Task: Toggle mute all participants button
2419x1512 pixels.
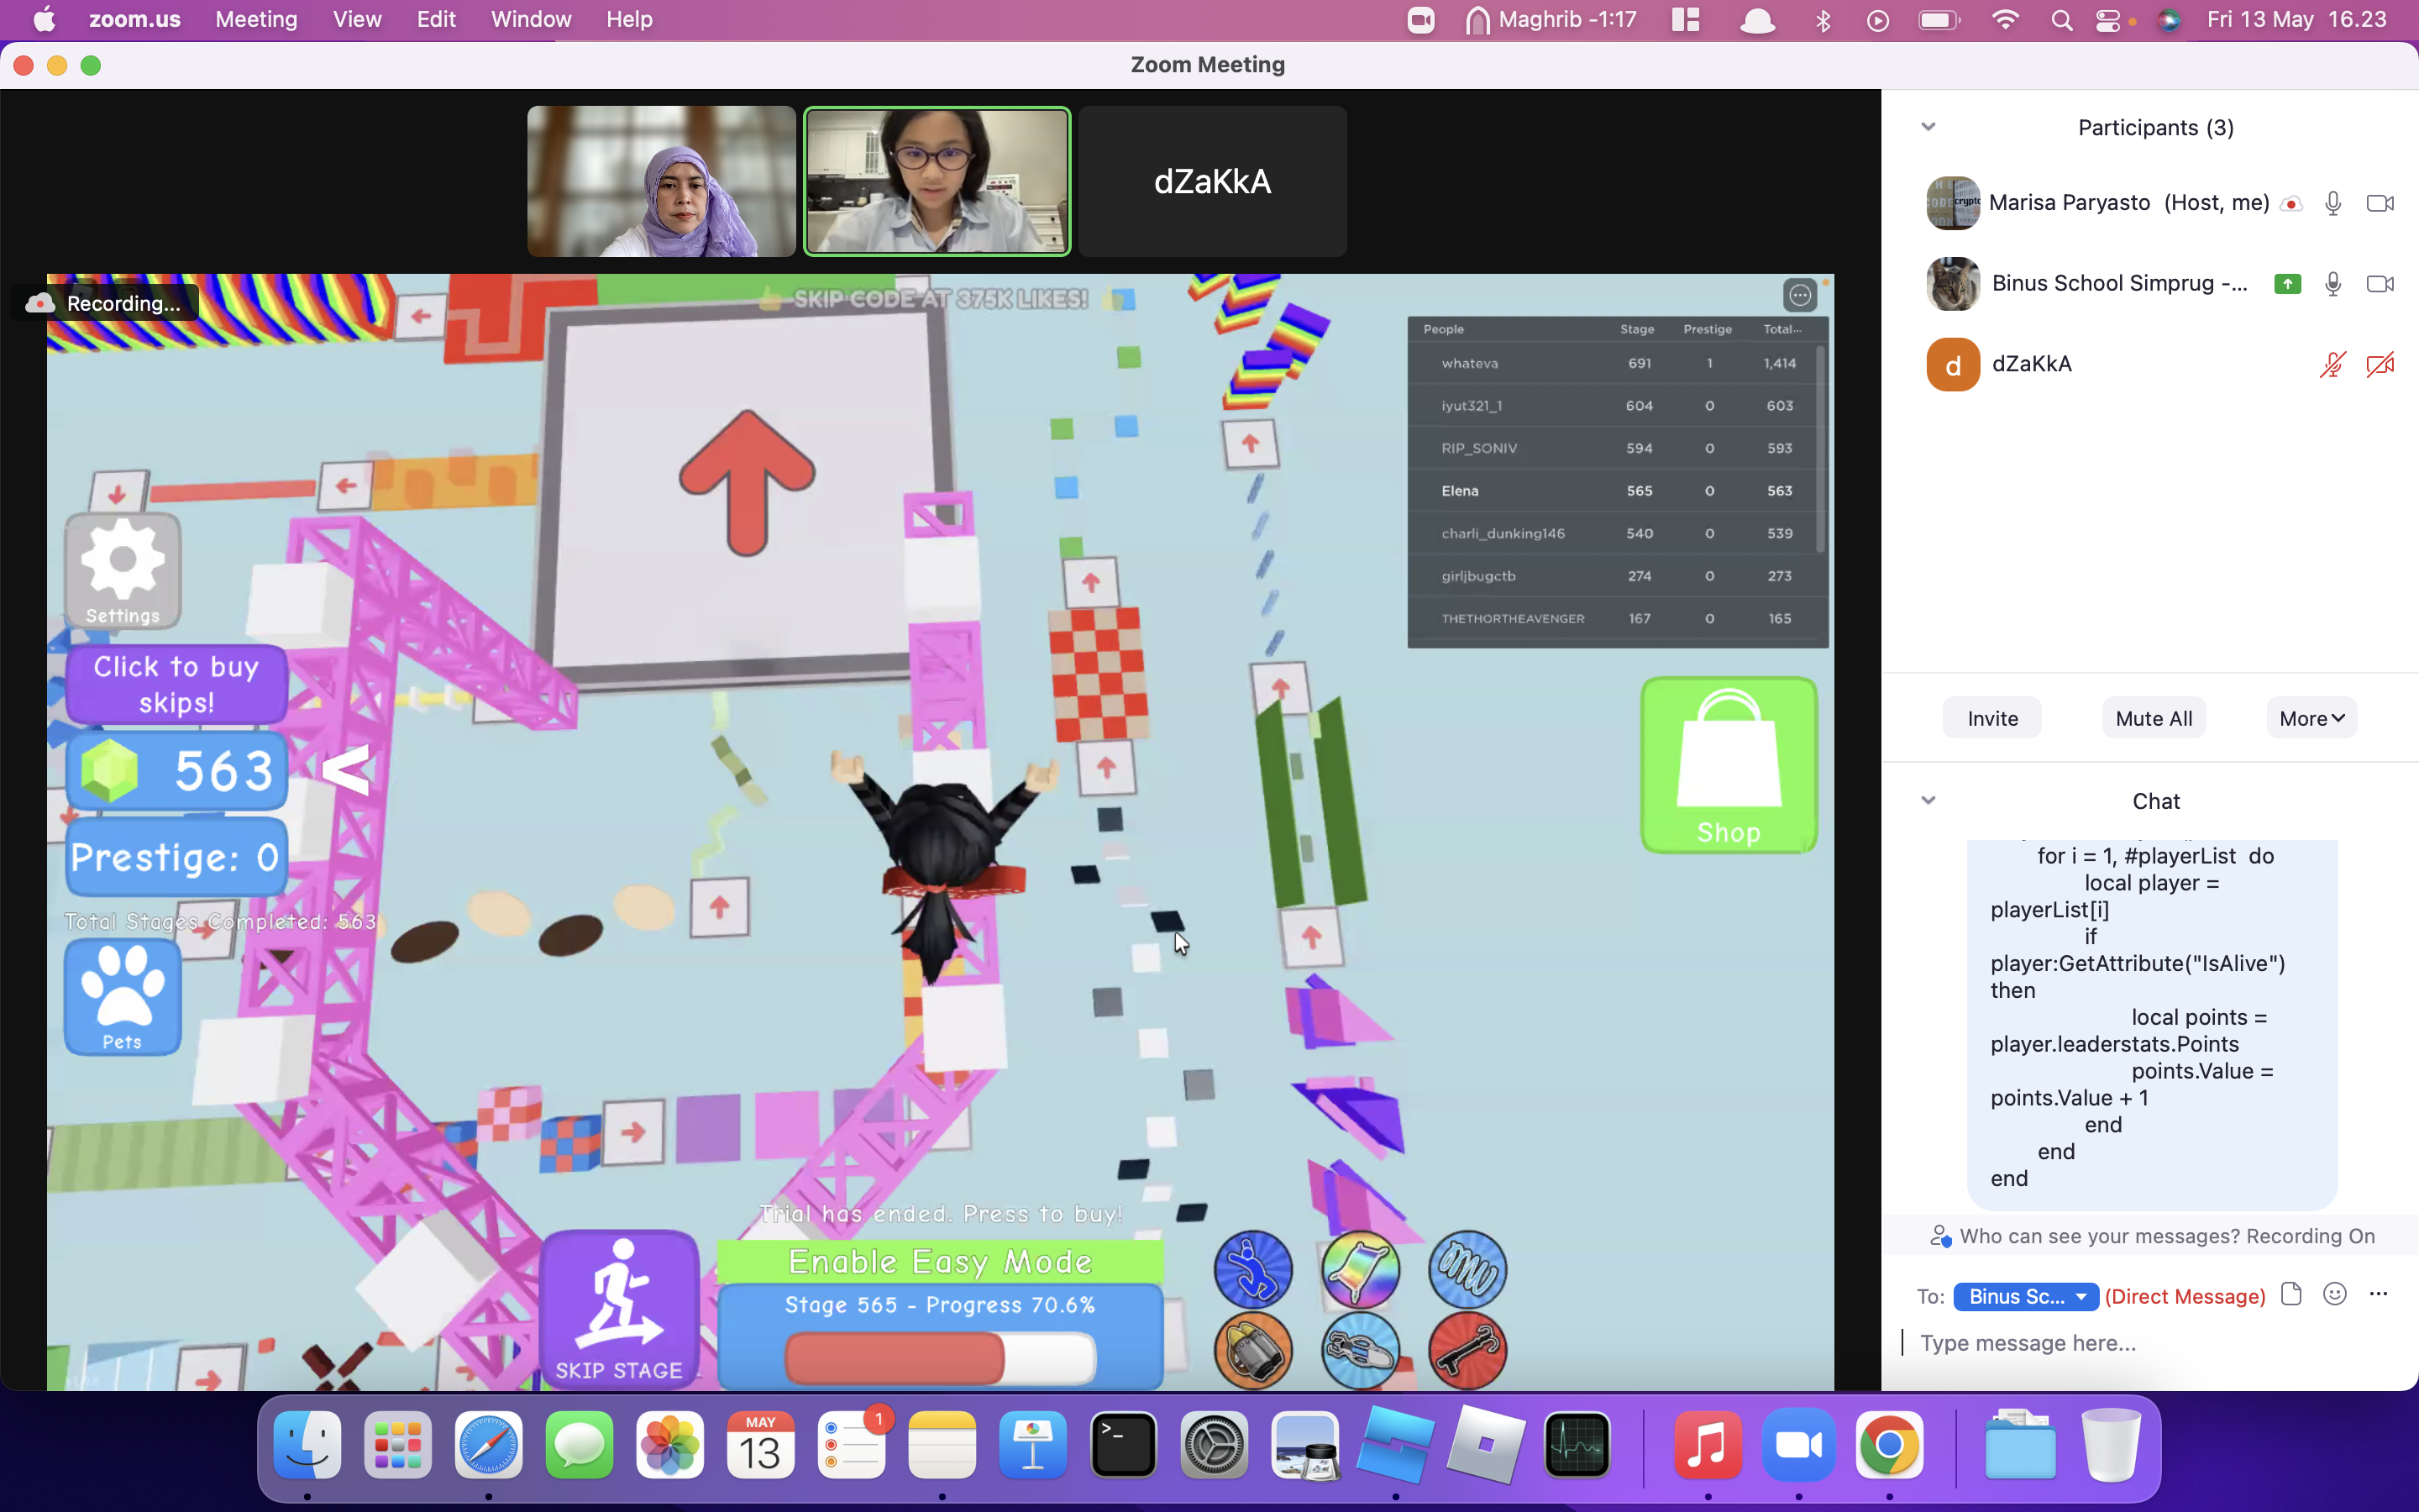Action: click(2154, 717)
